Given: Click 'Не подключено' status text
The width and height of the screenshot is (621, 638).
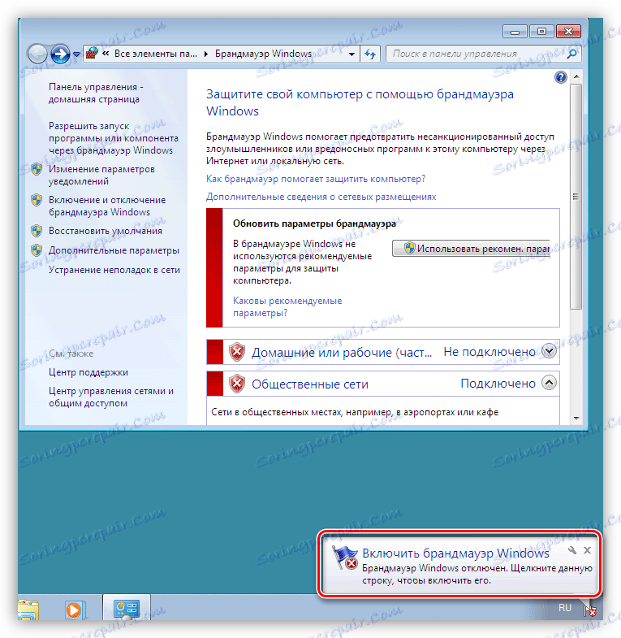Looking at the screenshot, I should click(489, 352).
